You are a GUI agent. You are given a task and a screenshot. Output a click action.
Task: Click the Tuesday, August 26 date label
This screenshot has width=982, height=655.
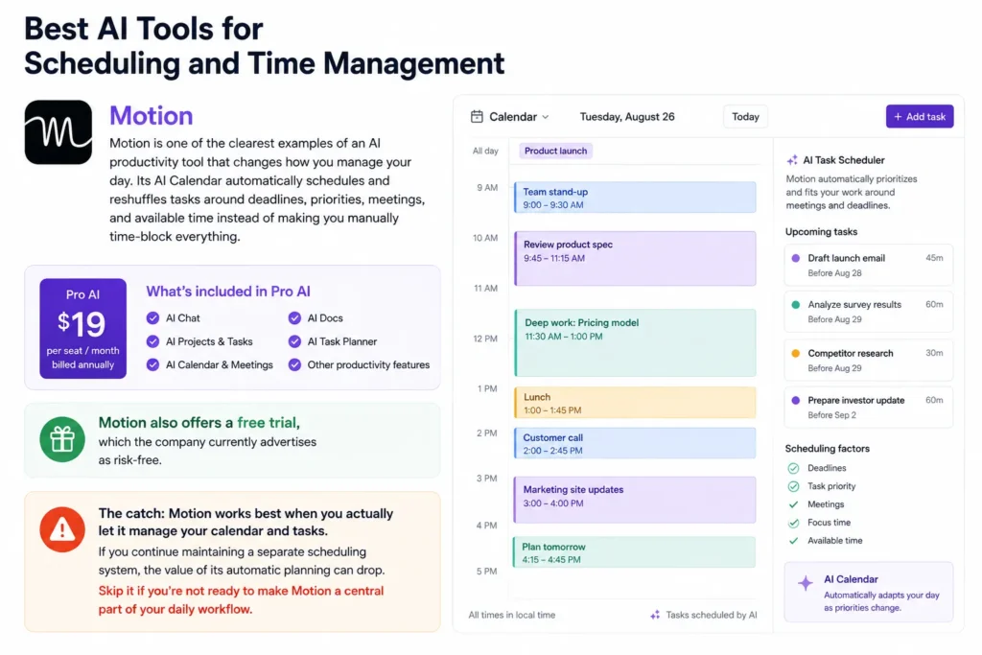tap(627, 116)
